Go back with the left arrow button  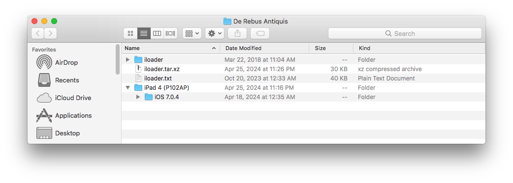37,33
